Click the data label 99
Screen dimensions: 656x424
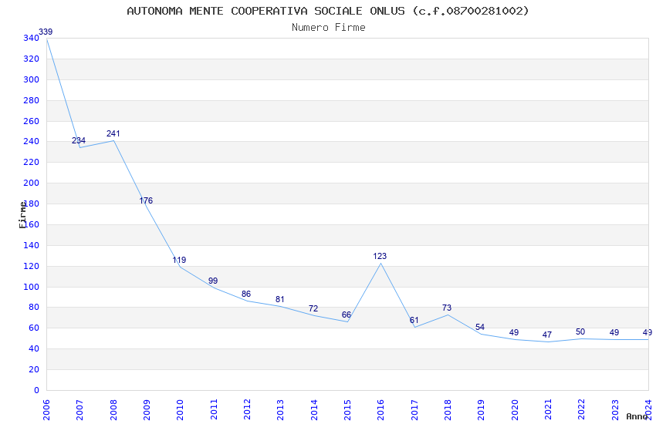point(213,281)
